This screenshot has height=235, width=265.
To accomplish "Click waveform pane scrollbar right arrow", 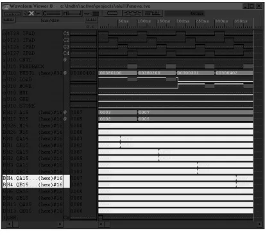I will [x=259, y=224].
